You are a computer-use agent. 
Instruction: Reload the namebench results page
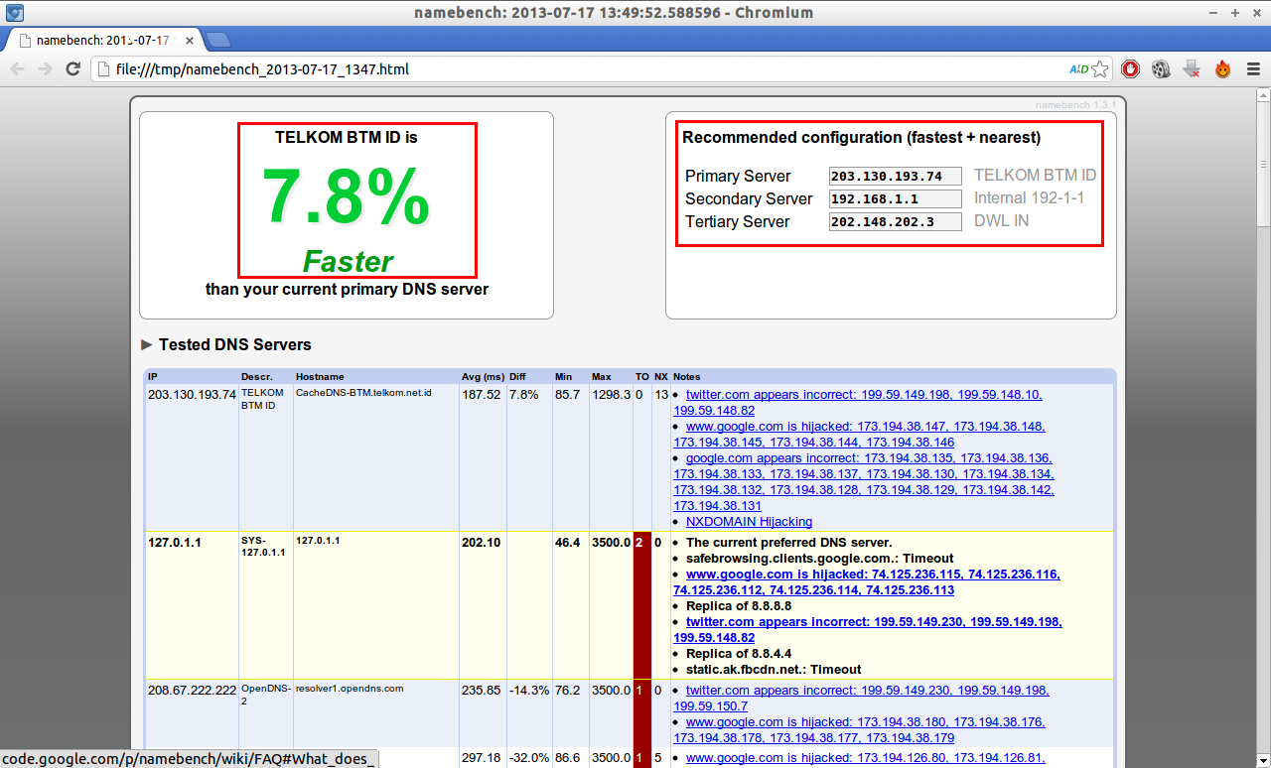click(72, 68)
